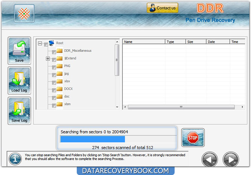Click the Save drive icon button
This screenshot has height=175, width=251.
[19, 51]
